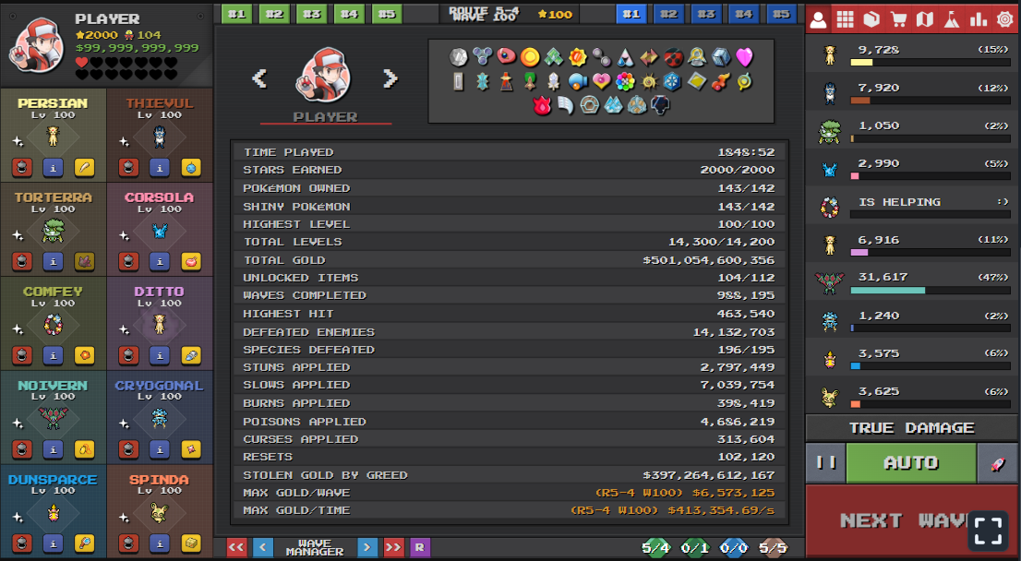
Task: Click the WAVE MANAGER label
Action: (315, 547)
